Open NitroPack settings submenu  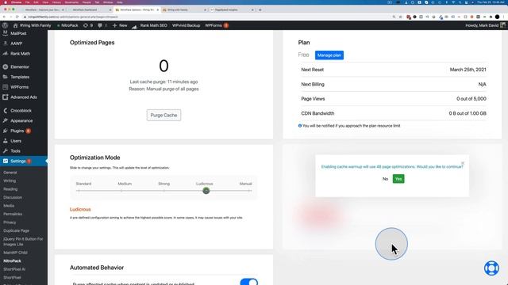13,260
